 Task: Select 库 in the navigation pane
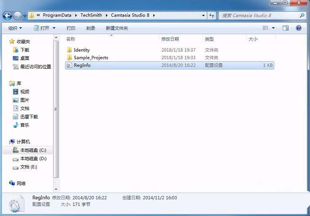coord(19,83)
